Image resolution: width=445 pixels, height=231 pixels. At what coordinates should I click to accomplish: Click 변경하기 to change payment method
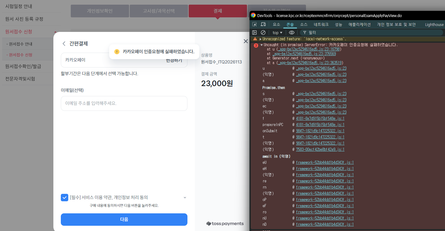174,60
